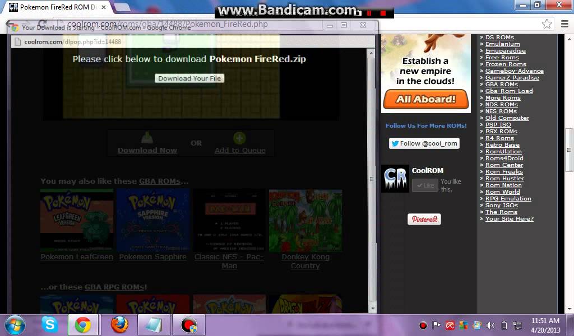Open The Roms link
Viewport: 574px width, 336px height.
pyautogui.click(x=501, y=212)
